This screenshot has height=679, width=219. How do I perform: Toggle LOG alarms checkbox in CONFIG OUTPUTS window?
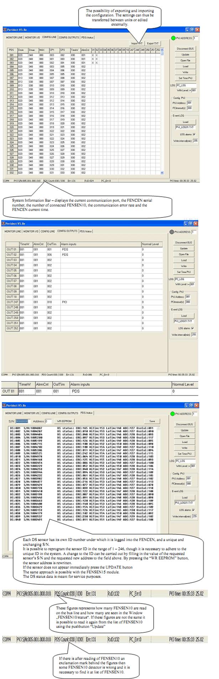click(193, 328)
